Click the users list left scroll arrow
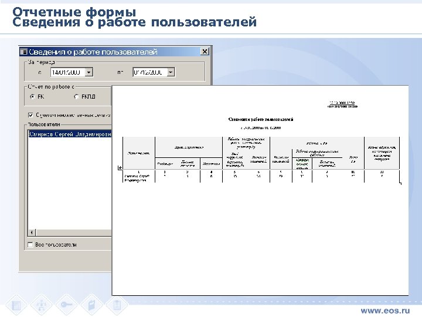Image resolution: width=422 pixels, height=317 pixels. tap(32, 232)
